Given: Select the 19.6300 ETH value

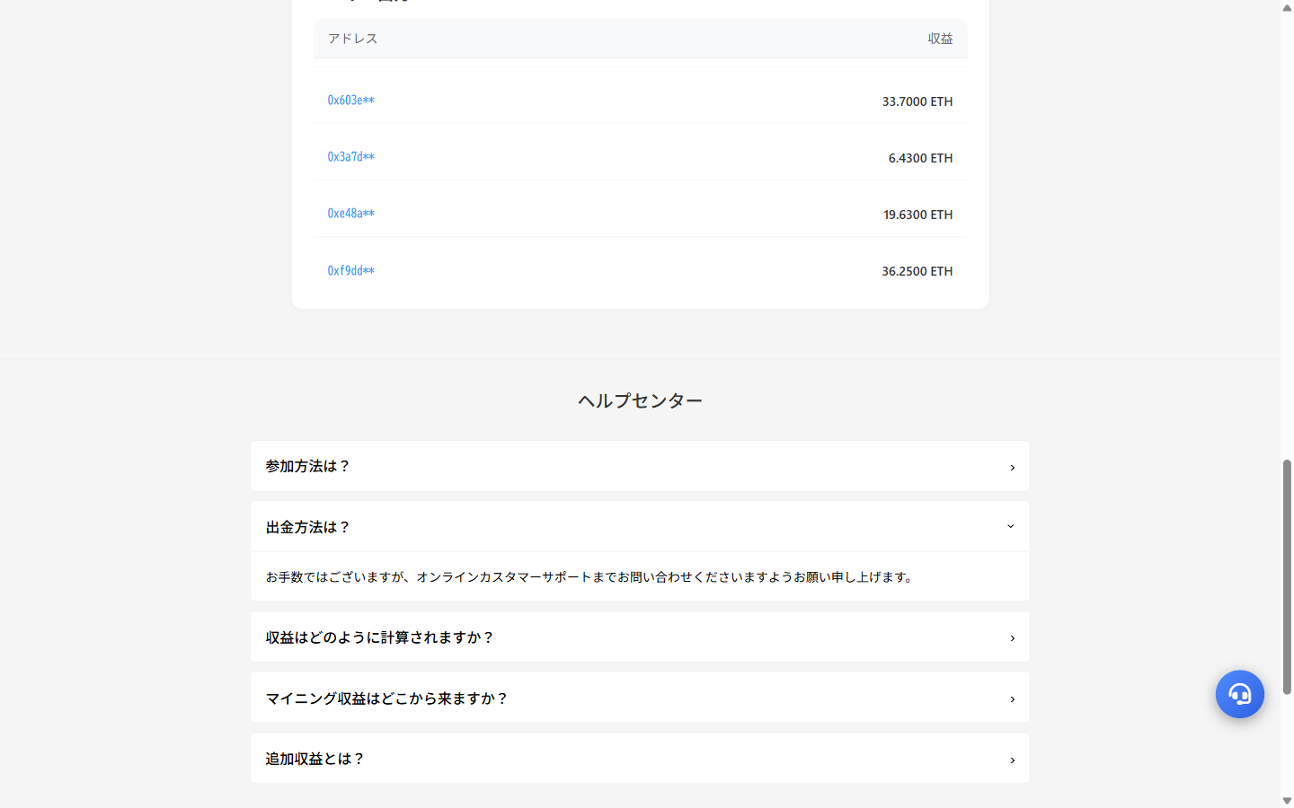Looking at the screenshot, I should [917, 215].
